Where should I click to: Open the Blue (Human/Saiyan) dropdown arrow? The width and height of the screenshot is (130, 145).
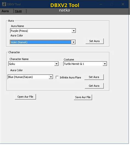coord(51,77)
